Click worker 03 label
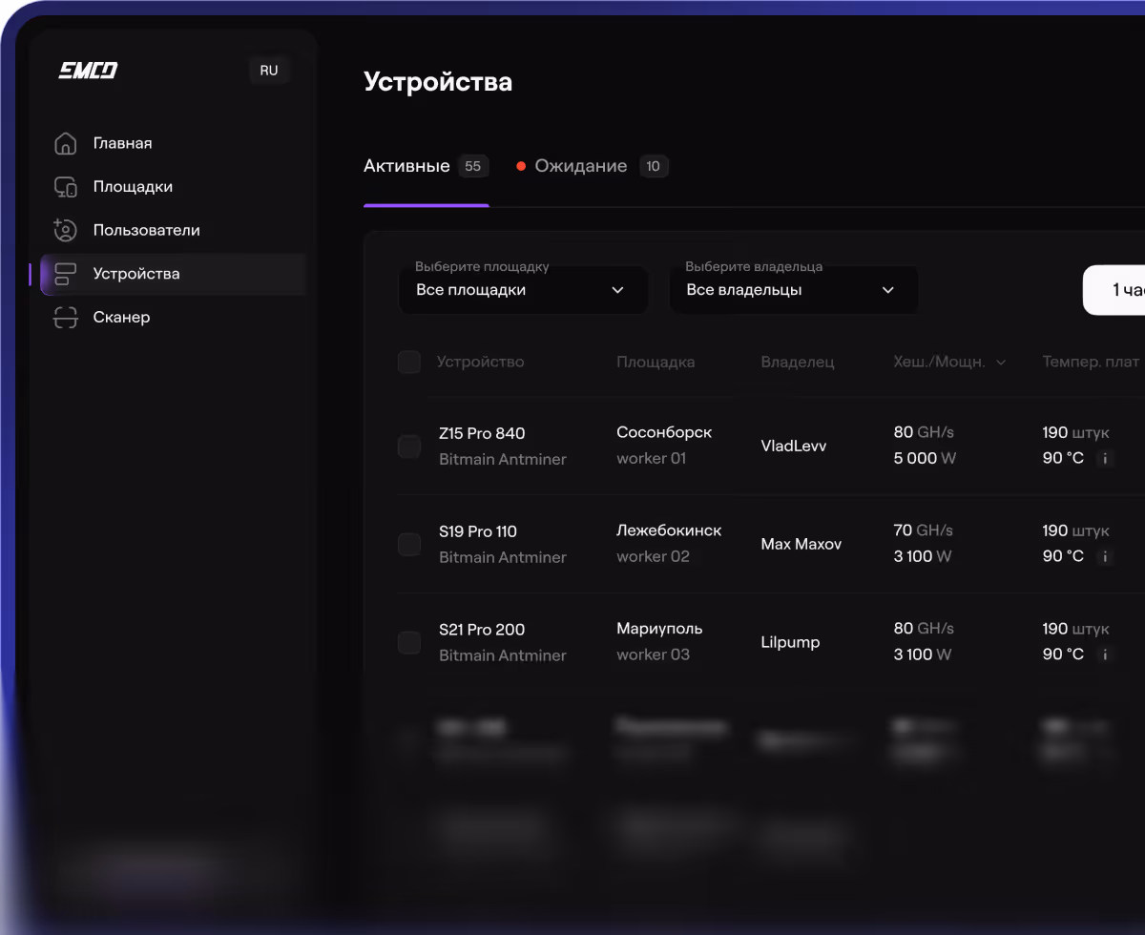Viewport: 1145px width, 935px height. [653, 654]
